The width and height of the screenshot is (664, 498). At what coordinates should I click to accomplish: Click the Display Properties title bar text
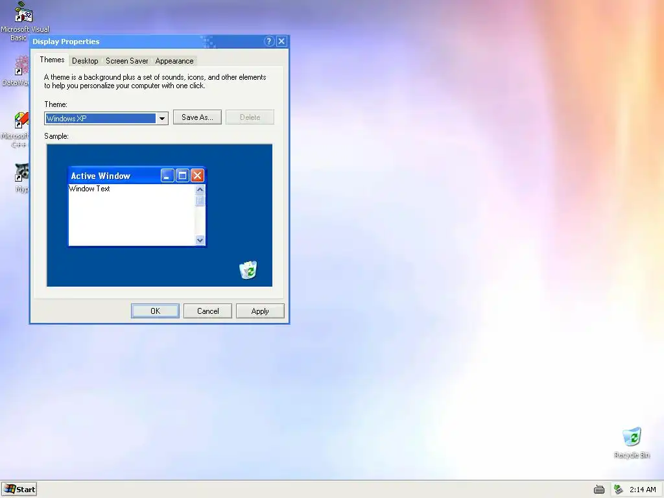[66, 41]
